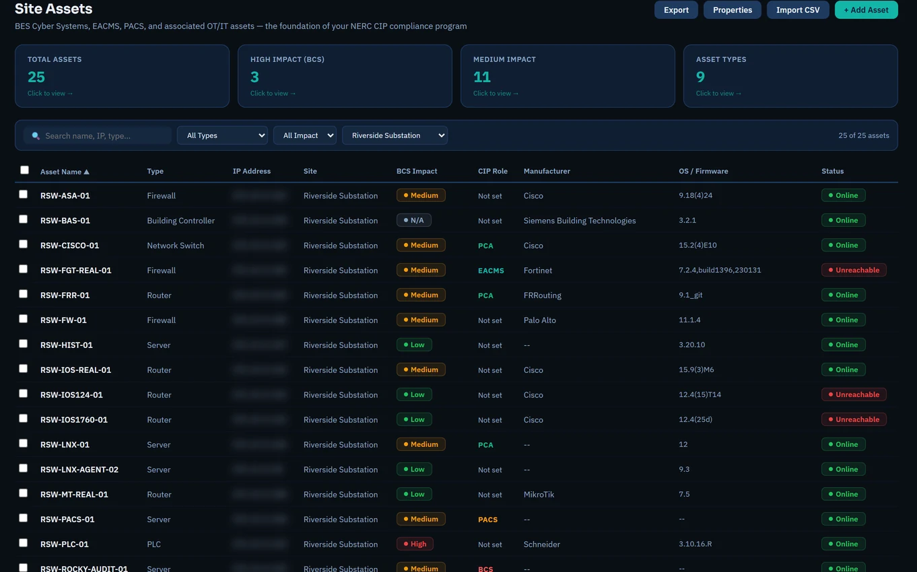Tick the RSW-HIST-01 row checkbox

pos(23,344)
